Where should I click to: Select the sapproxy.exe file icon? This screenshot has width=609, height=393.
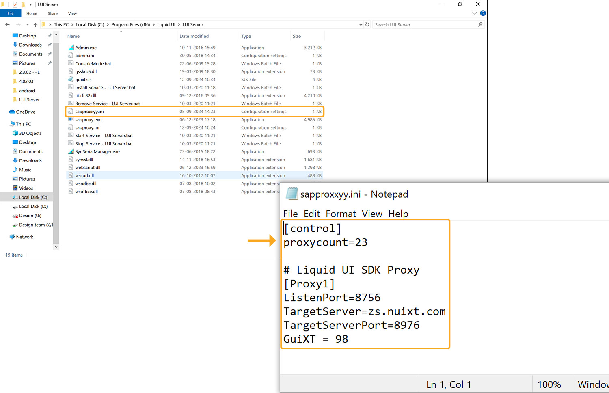71,120
